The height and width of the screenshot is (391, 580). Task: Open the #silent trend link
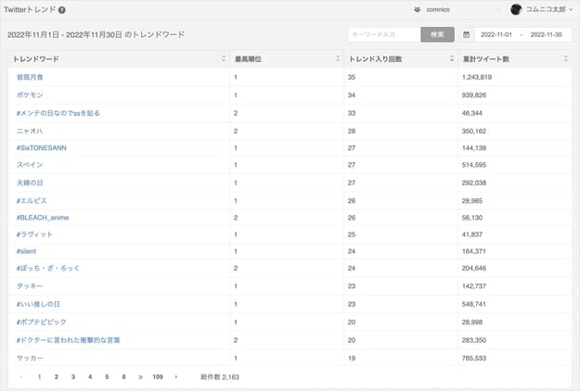pyautogui.click(x=26, y=251)
